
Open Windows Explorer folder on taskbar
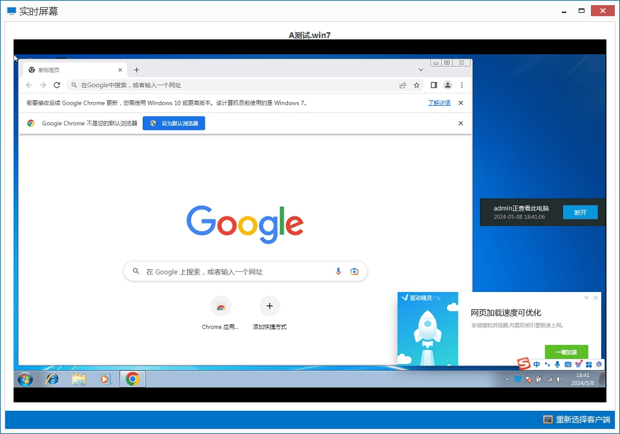pyautogui.click(x=79, y=379)
